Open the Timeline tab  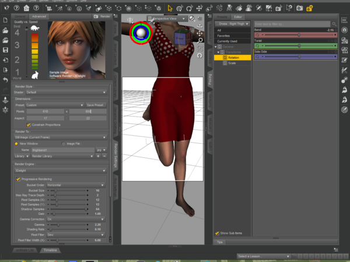50,250
